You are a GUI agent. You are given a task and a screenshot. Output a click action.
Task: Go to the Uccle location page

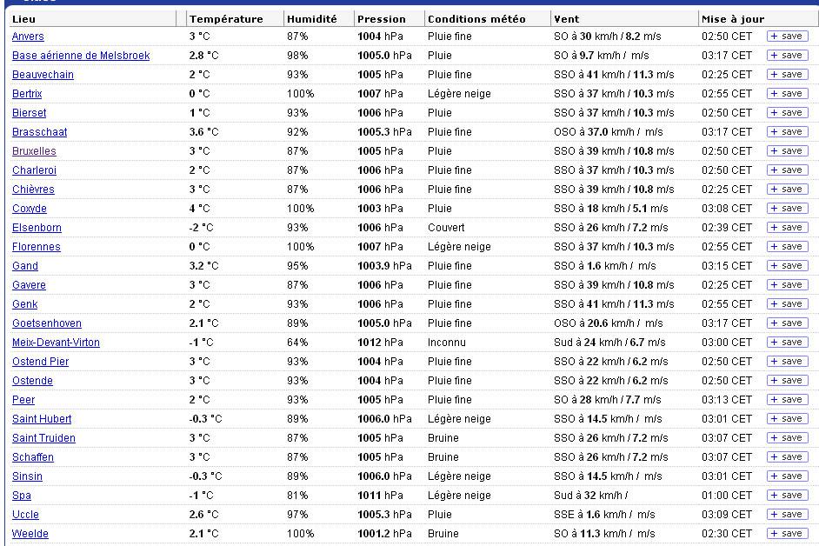click(25, 515)
